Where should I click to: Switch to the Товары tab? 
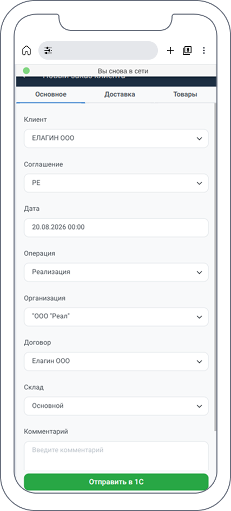185,94
